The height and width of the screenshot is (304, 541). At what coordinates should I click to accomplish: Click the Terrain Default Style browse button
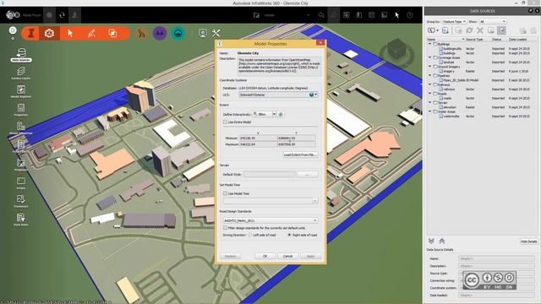pos(308,175)
